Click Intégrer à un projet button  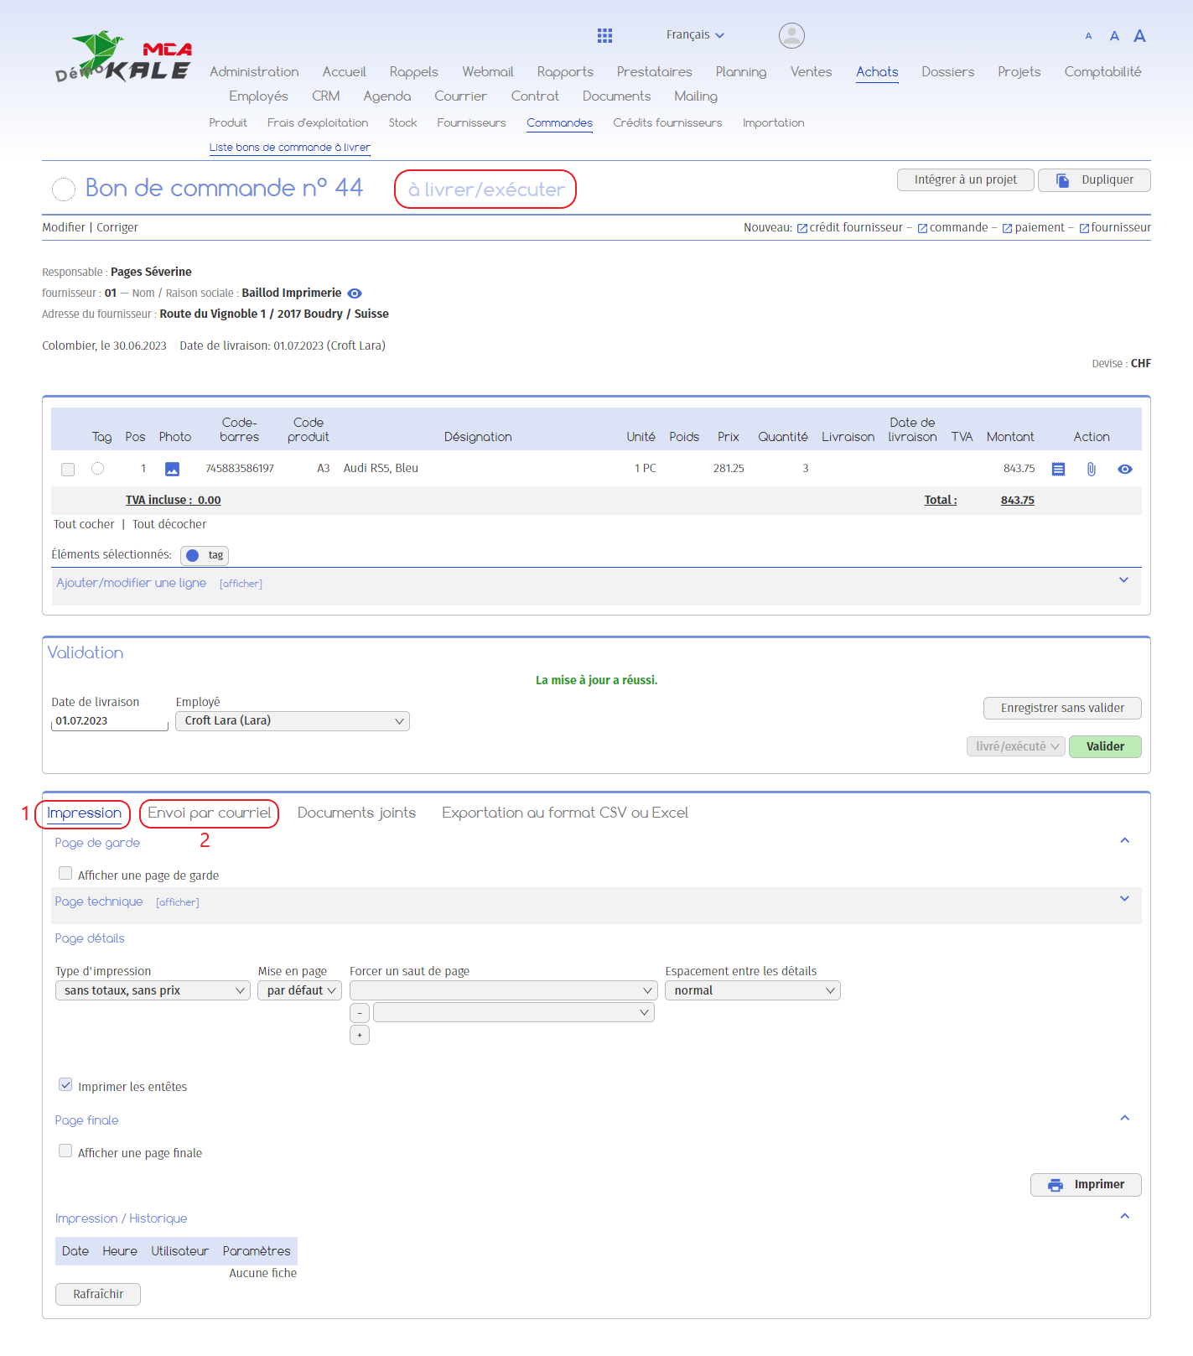(965, 180)
